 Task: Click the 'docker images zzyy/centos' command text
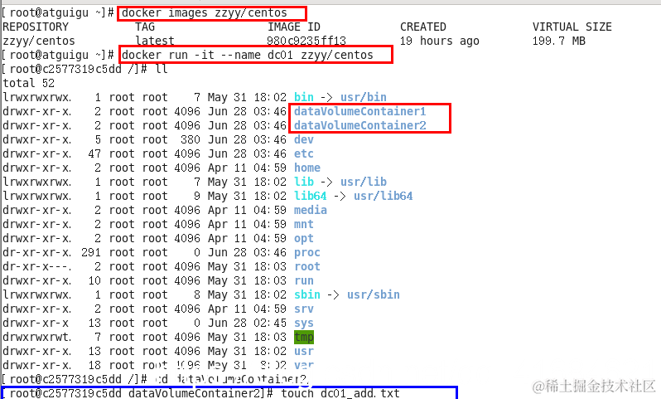pos(205,13)
